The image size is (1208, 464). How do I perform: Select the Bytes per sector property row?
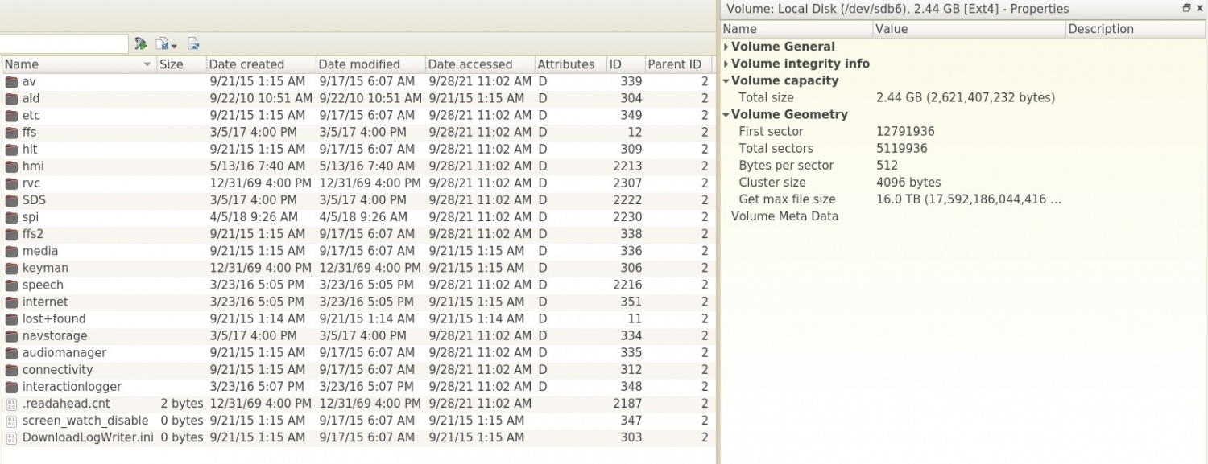pos(963,165)
